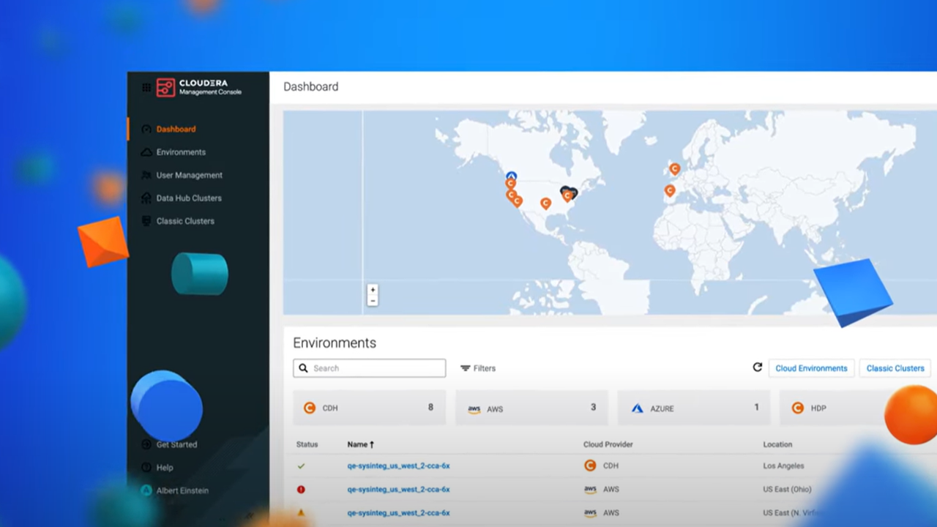Go to Environments in the sidebar
This screenshot has width=937, height=527.
click(x=181, y=152)
